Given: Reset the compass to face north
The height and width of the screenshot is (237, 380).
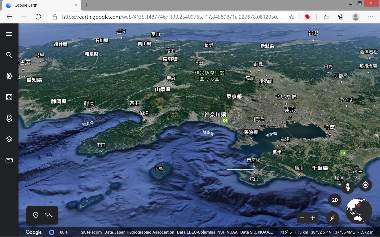Looking at the screenshot, I should coord(332,218).
